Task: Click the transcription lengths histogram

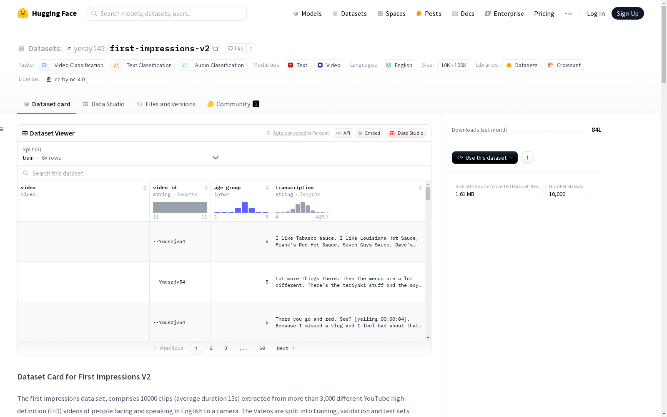Action: pos(302,207)
